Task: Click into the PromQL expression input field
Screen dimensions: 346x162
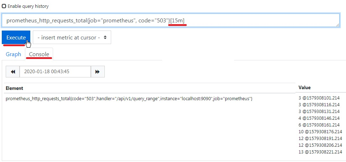Action: click(x=170, y=21)
